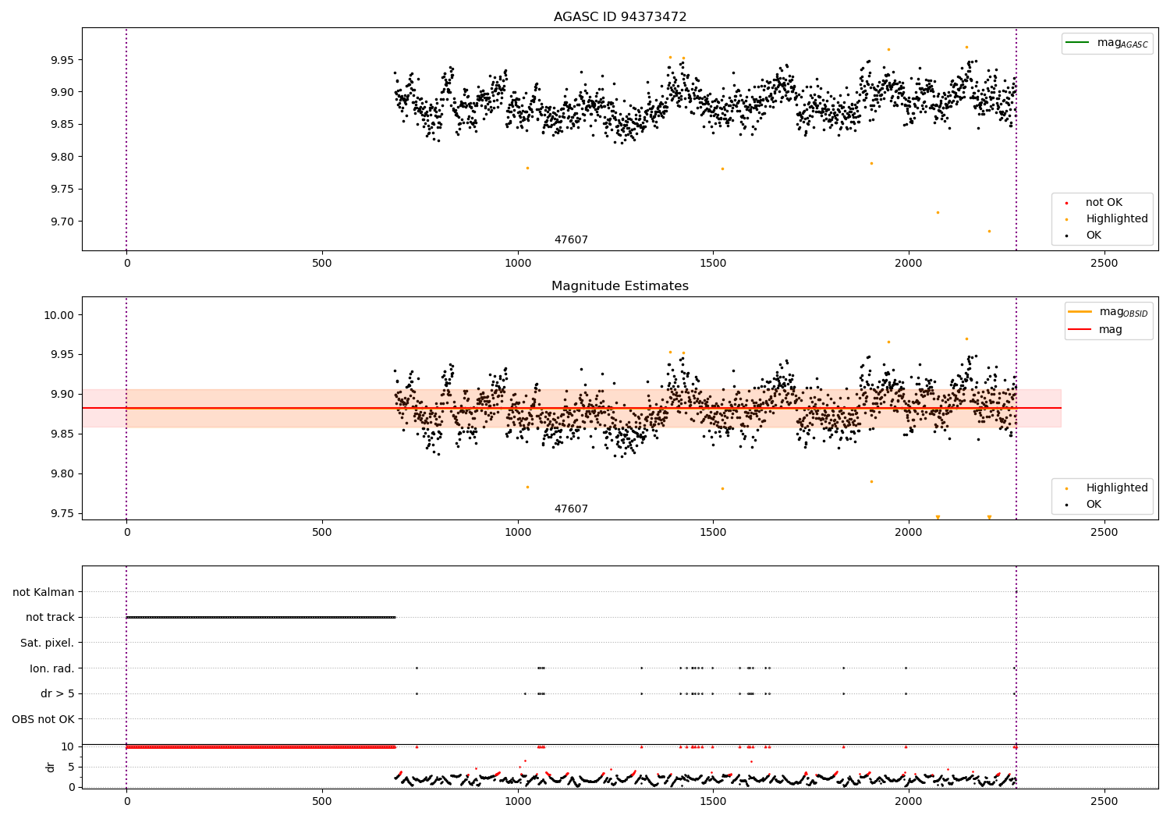Screen dimensions: 1170x819
Task: Click the '2000' x-tick in the bottom flags plot
Action: tap(909, 801)
